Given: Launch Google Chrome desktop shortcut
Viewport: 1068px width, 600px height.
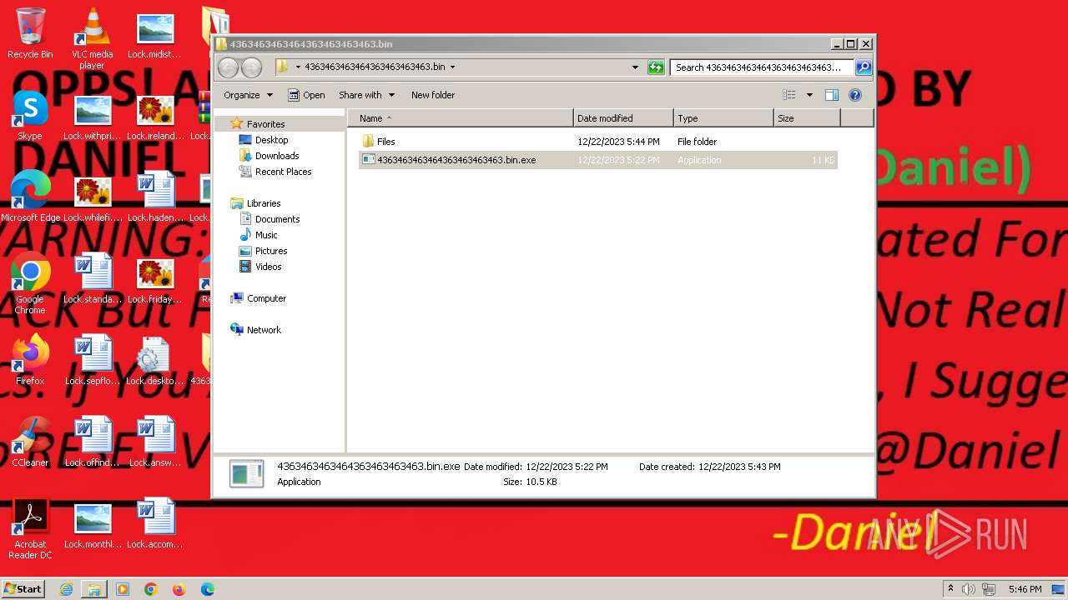Looking at the screenshot, I should click(x=30, y=283).
